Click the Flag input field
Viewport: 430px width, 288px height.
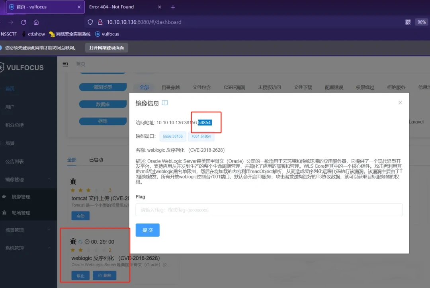click(x=269, y=210)
